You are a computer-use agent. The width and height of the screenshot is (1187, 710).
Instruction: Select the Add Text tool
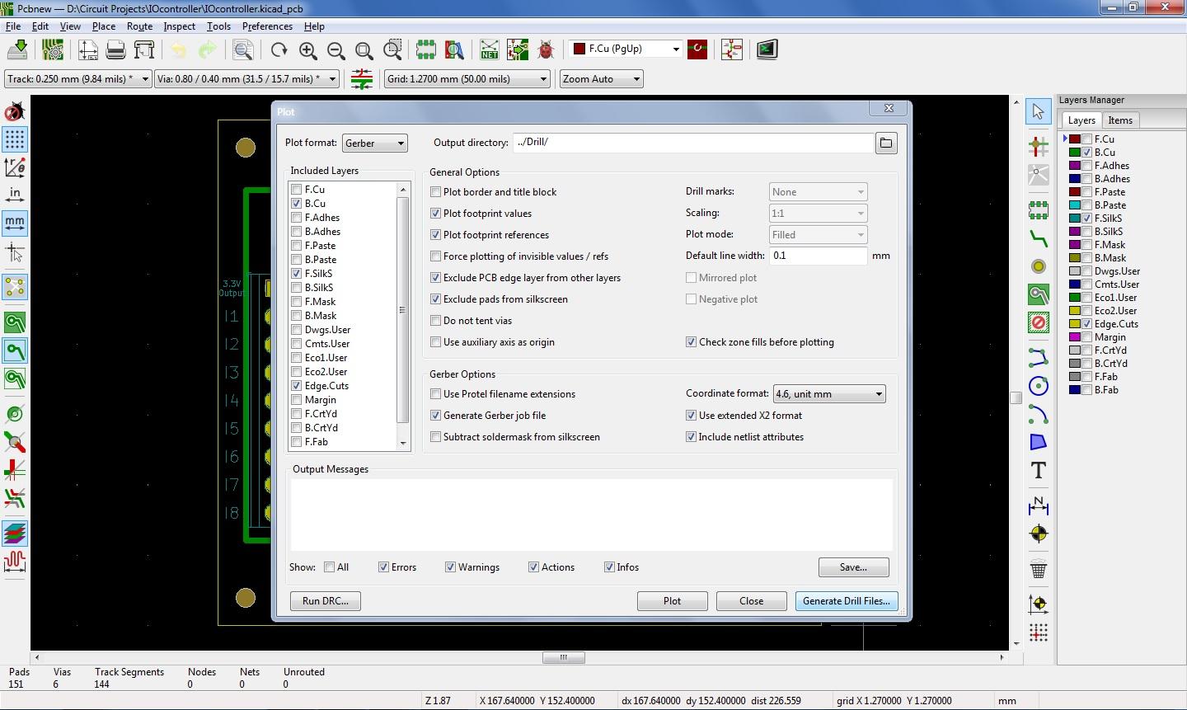pyautogui.click(x=1039, y=471)
